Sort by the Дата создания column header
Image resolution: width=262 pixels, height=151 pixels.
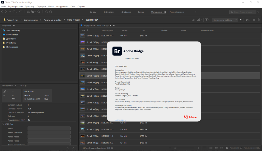pyautogui.click(x=108, y=30)
